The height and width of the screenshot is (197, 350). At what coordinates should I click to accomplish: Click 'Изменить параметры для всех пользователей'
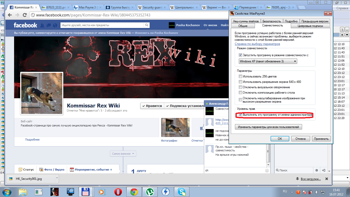click(269, 127)
